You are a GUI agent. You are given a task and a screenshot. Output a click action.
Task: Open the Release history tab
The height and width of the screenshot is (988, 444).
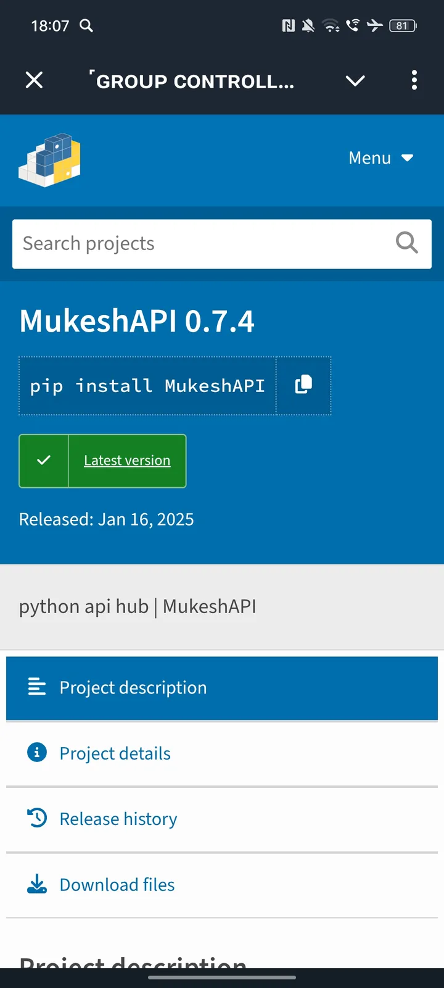(x=118, y=819)
